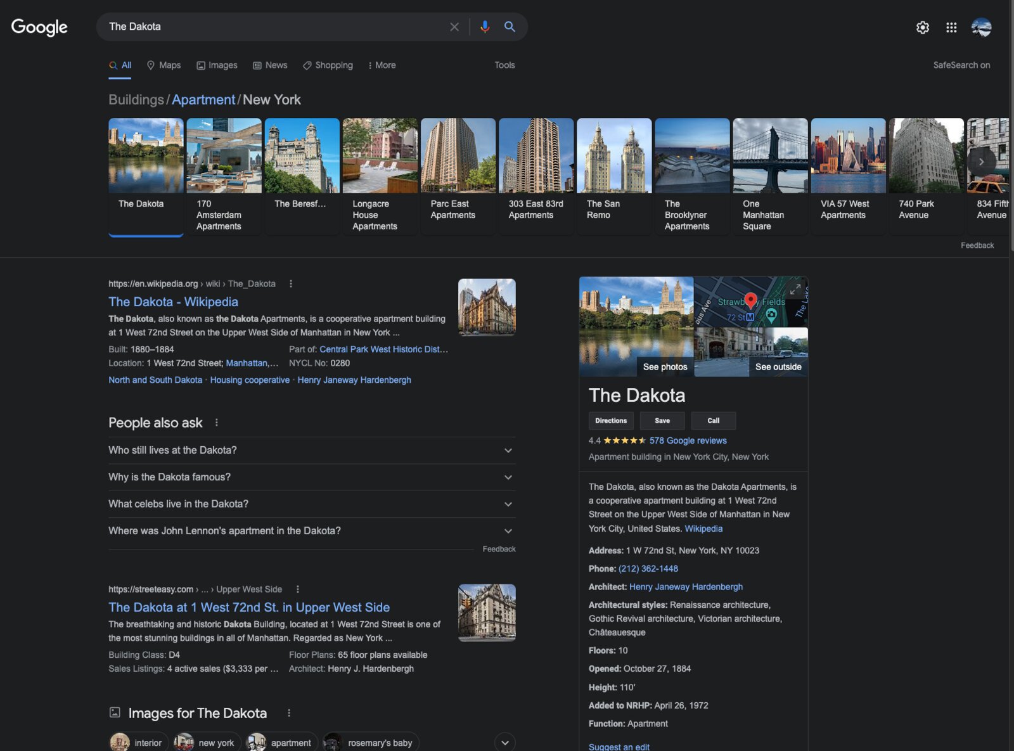Open options menu for Wikipedia result
The width and height of the screenshot is (1014, 751).
pos(291,284)
